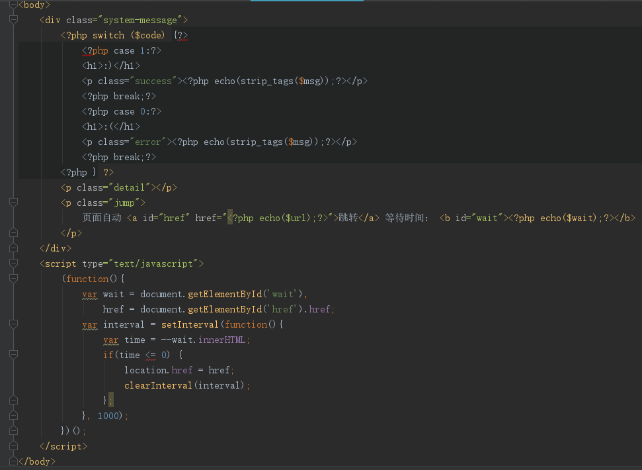
Task: Click the innerHTML property
Action: [x=221, y=340]
